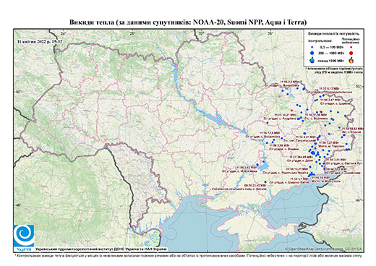The width and height of the screenshot is (376, 266).
Task: Click the small blue dot legend symbol
Action: [312, 47]
